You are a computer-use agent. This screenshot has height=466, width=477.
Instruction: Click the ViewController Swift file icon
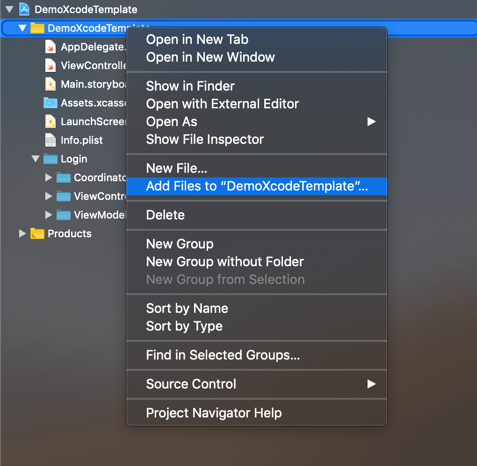pyautogui.click(x=51, y=65)
